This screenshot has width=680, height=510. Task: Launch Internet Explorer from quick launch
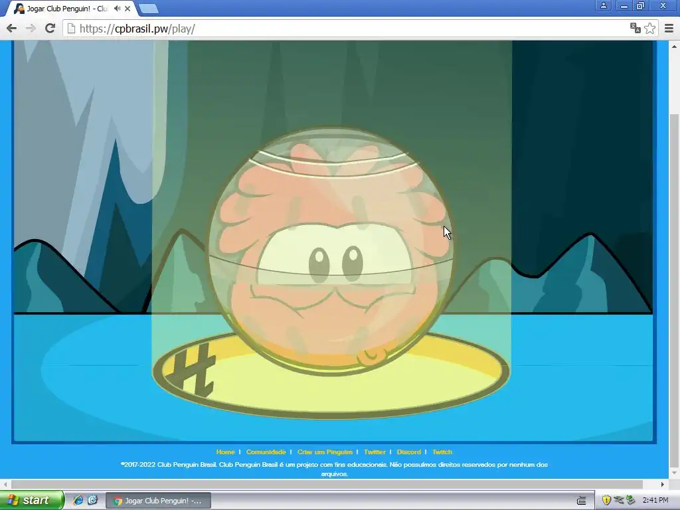pos(78,500)
